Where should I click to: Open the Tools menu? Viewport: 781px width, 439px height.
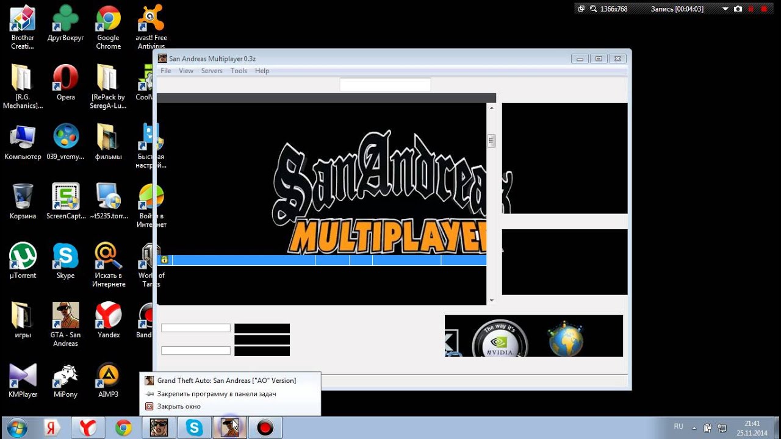coord(239,71)
